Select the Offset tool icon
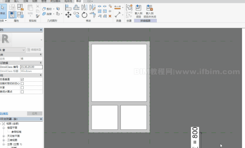This screenshot has width=245, height=148. (76, 7)
